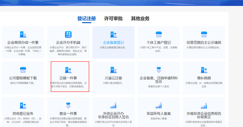This screenshot has height=127, width=243.
Task: Open the 企业高效办成一件事 title link
Action: 23,42
